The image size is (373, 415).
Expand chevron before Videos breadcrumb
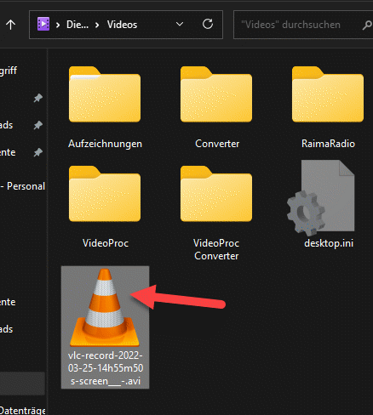point(97,26)
